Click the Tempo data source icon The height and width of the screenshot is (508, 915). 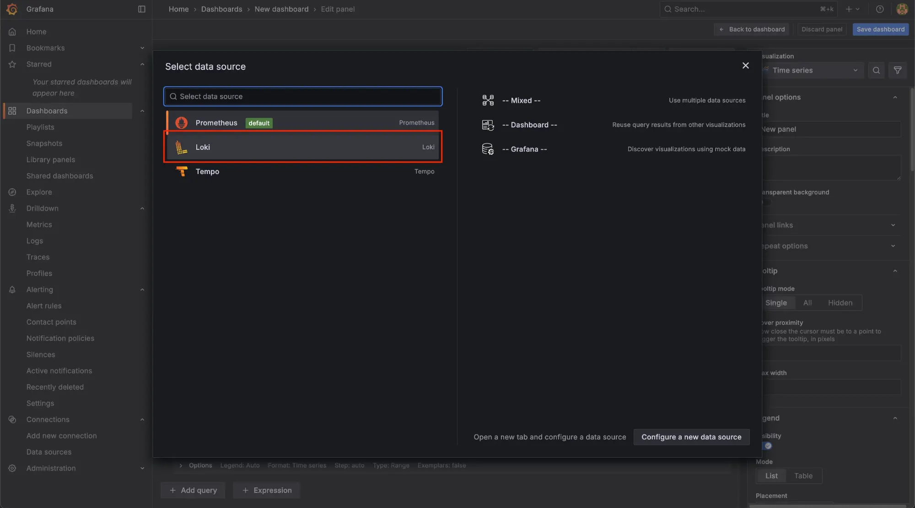(182, 172)
